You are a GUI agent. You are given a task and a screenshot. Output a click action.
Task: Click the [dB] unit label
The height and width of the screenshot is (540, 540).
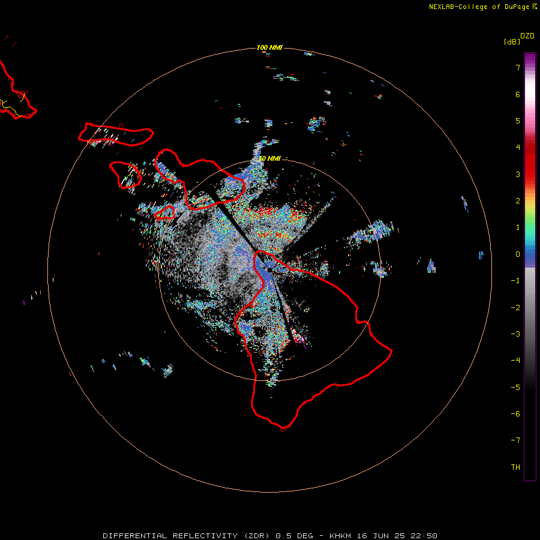[x=512, y=41]
